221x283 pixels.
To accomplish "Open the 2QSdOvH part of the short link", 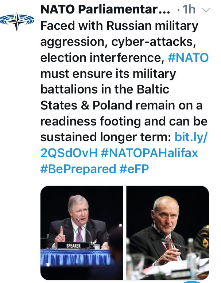I will pos(69,153).
